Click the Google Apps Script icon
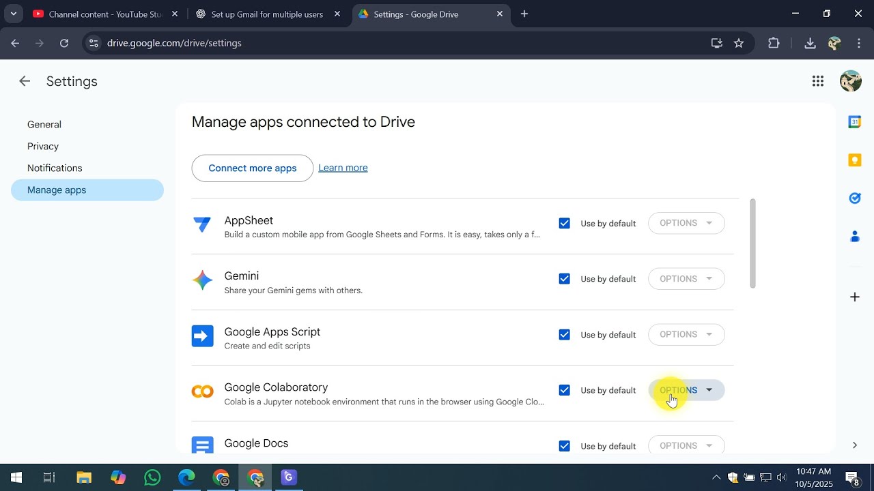The image size is (874, 491). [202, 336]
